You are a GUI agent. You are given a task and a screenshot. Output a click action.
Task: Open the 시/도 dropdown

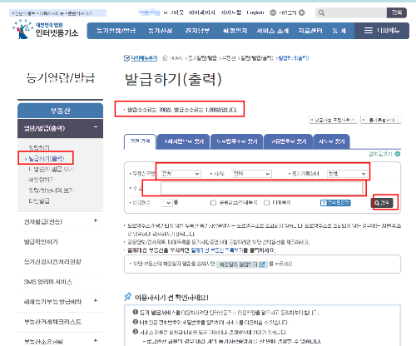coord(251,174)
